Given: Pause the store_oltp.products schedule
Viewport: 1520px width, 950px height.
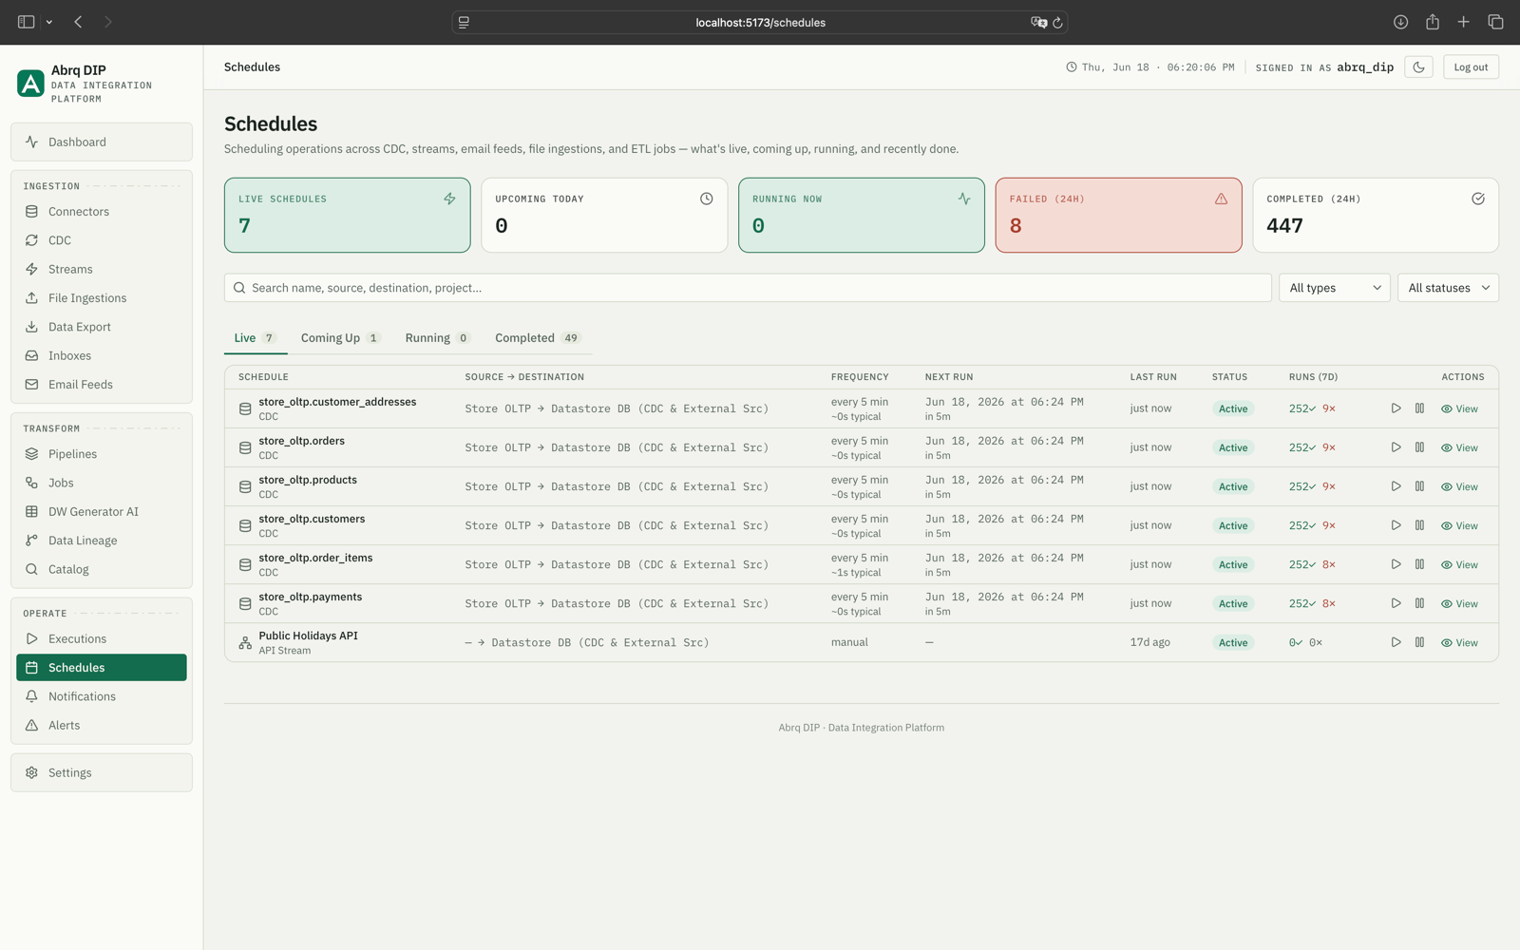Looking at the screenshot, I should pos(1419,486).
